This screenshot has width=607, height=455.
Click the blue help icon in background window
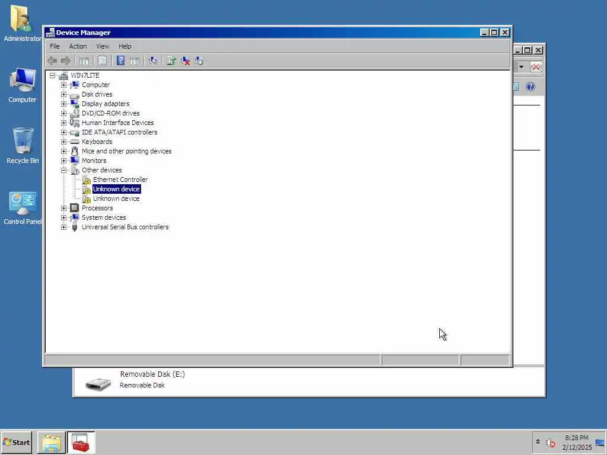(x=531, y=86)
